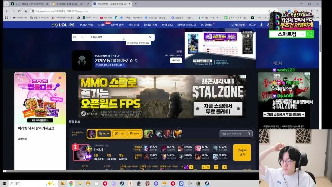Image resolution: width=332 pixels, height=187 pixels.
Task: Select the 0.5% position filter button
Action: 135,134
